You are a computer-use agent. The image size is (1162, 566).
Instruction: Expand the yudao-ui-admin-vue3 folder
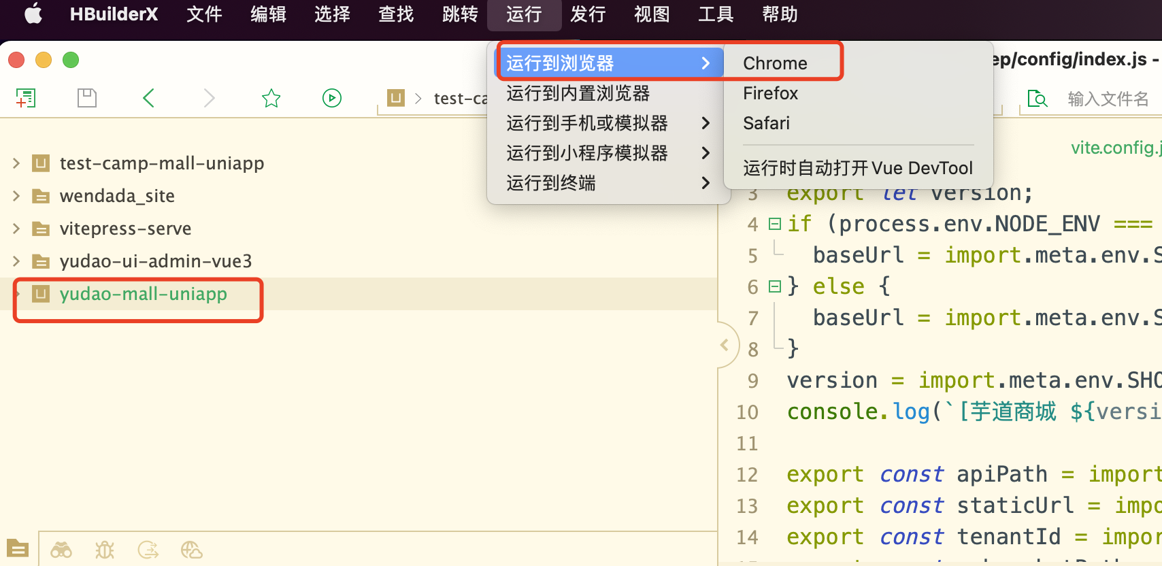pos(16,261)
